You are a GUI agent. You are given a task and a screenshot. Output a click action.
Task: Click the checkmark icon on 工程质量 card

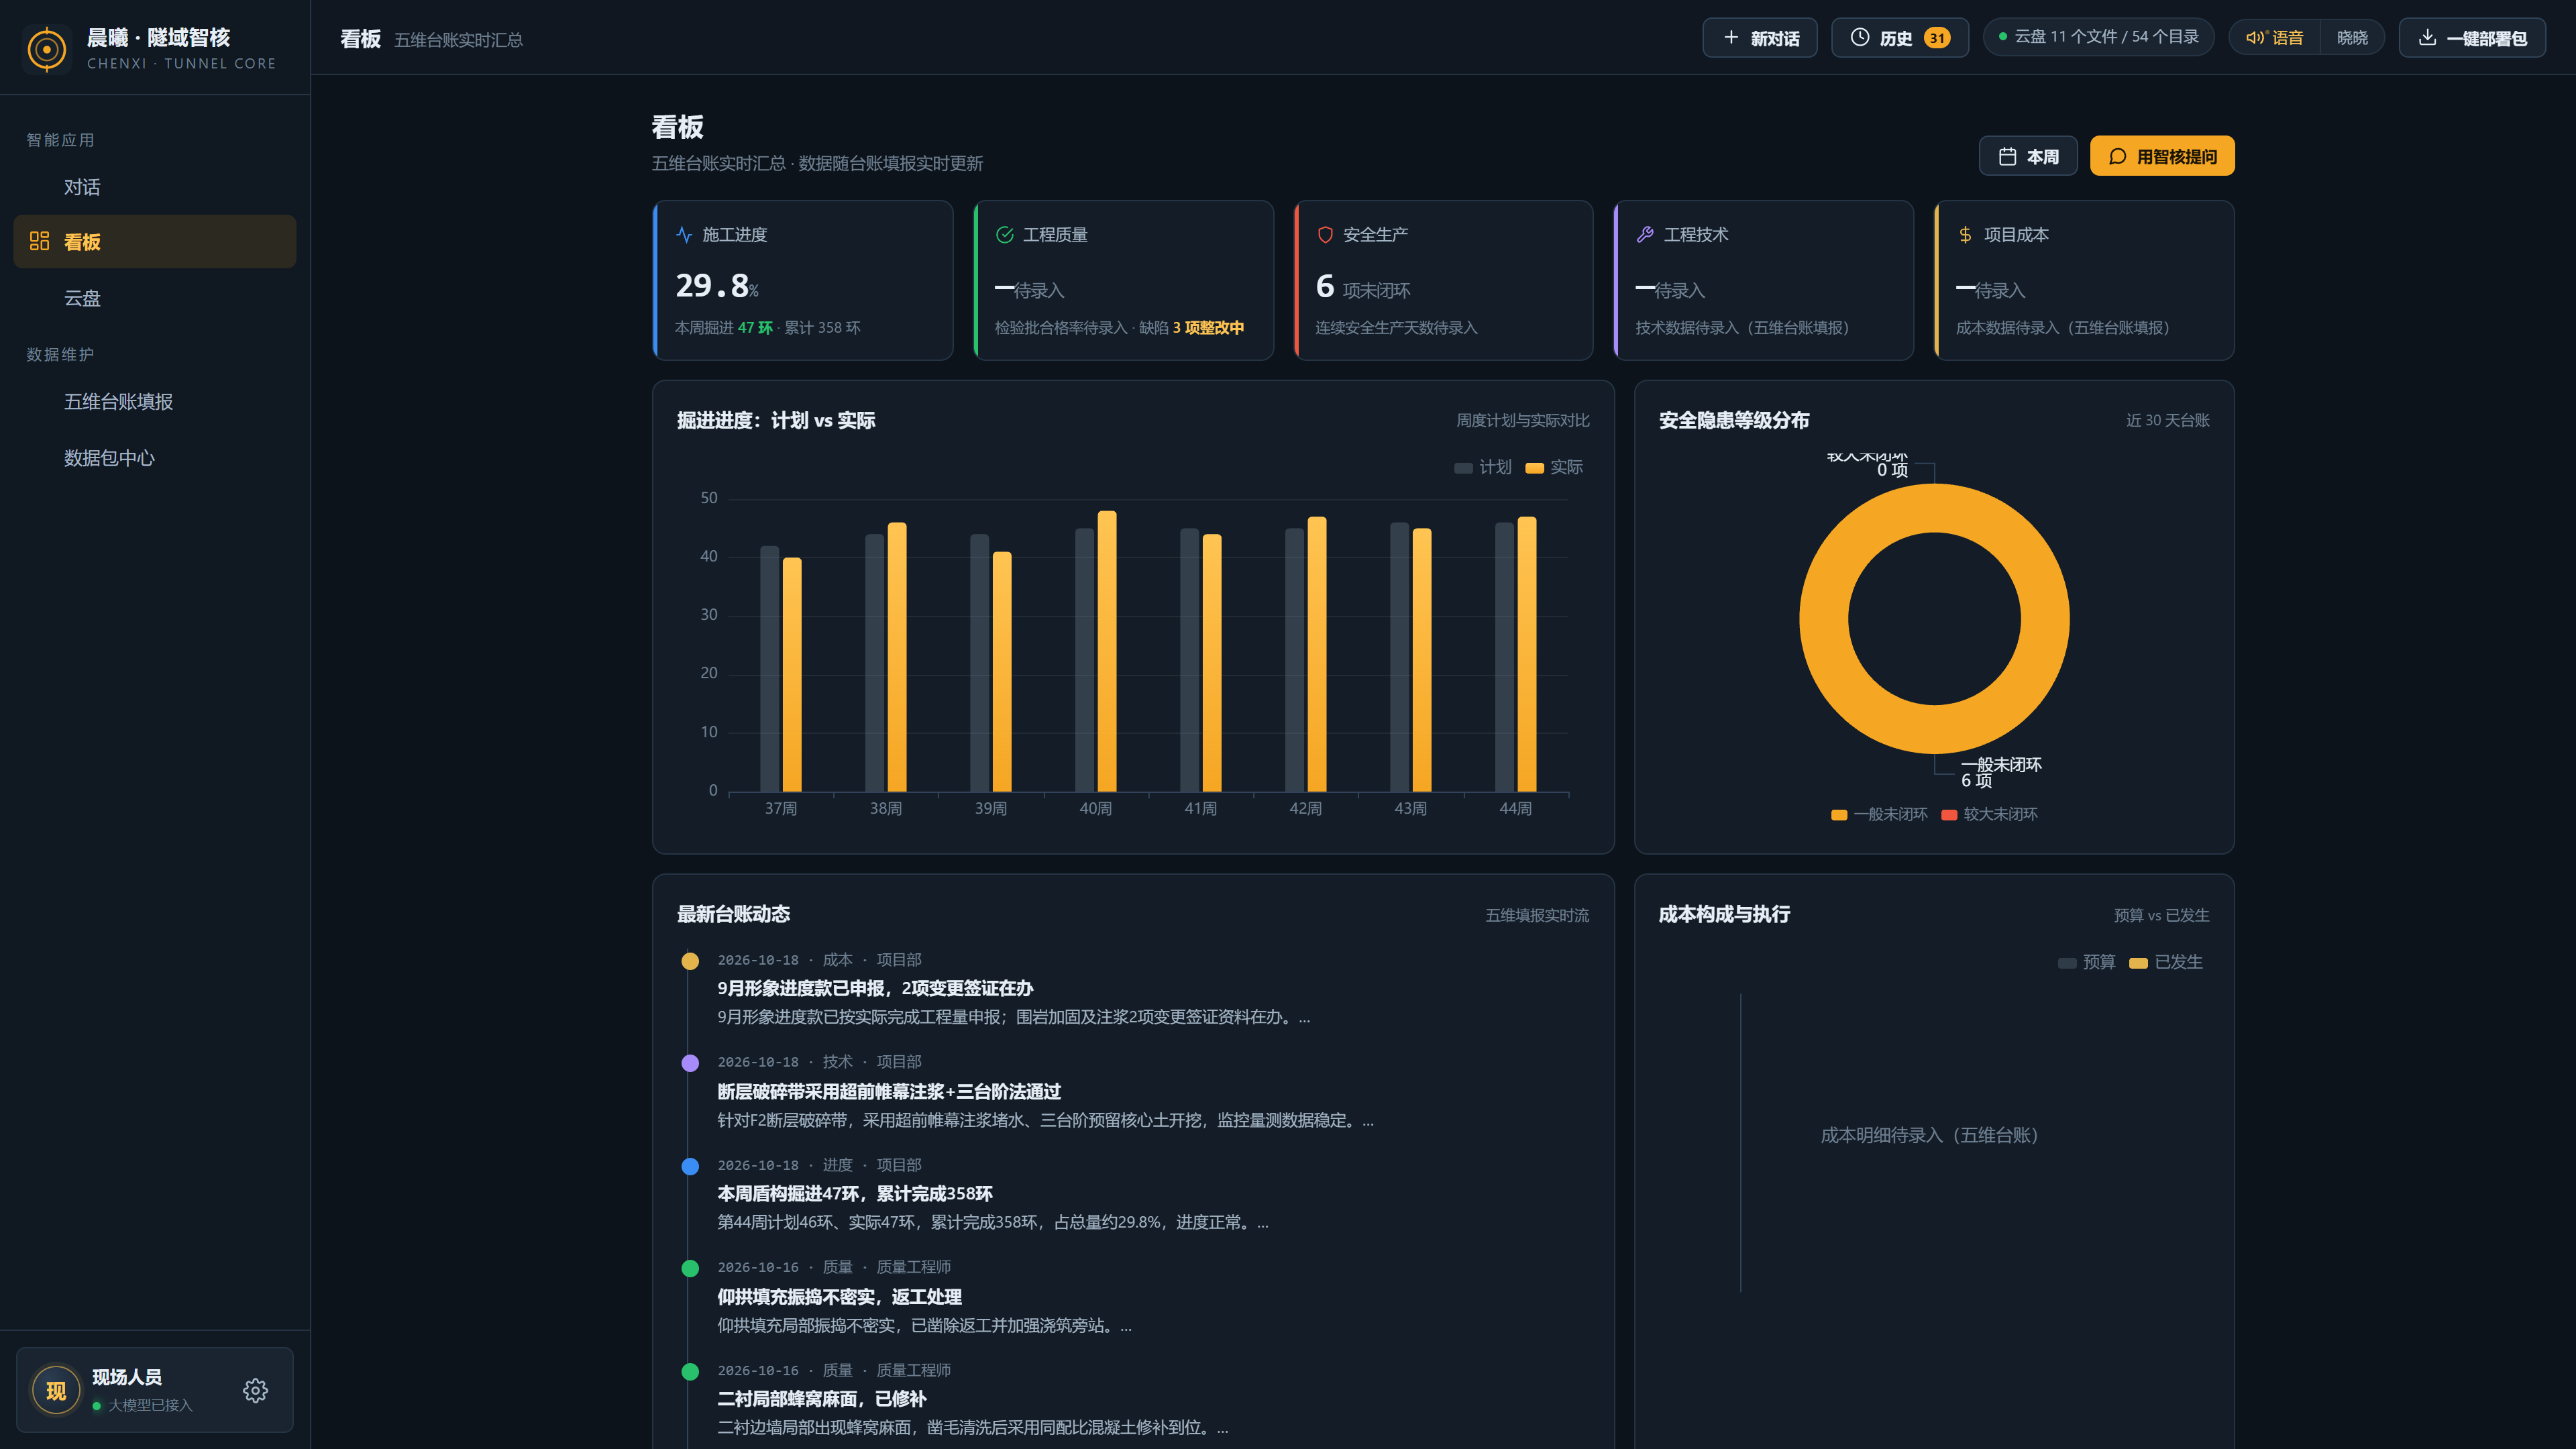tap(1005, 234)
